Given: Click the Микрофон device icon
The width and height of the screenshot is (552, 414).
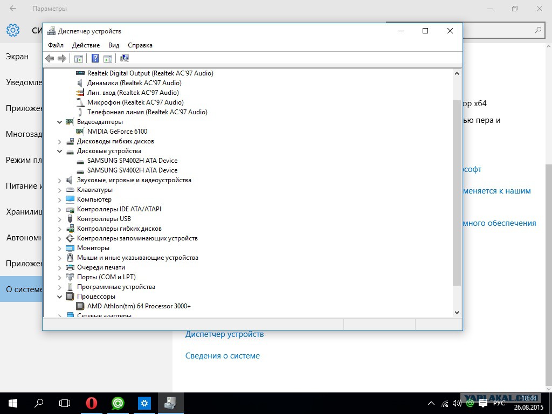Looking at the screenshot, I should click(81, 102).
